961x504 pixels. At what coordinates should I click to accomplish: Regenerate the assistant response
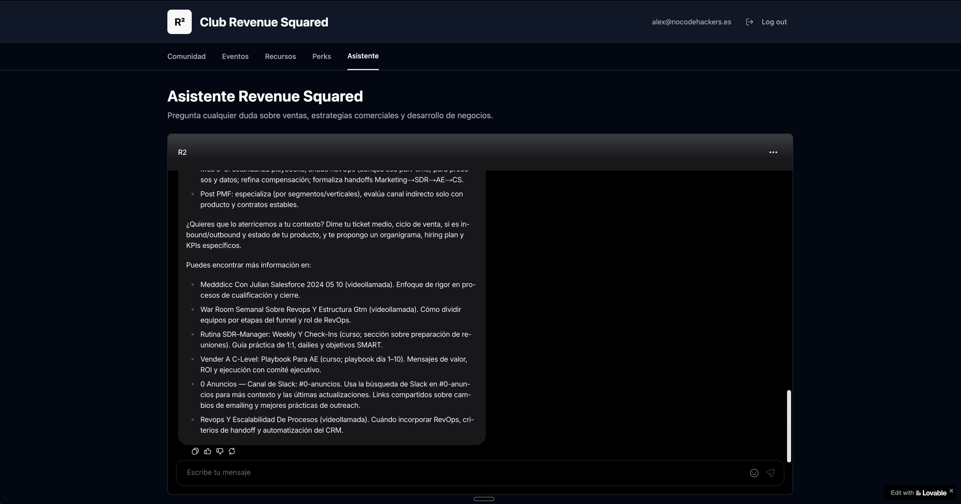click(x=232, y=451)
